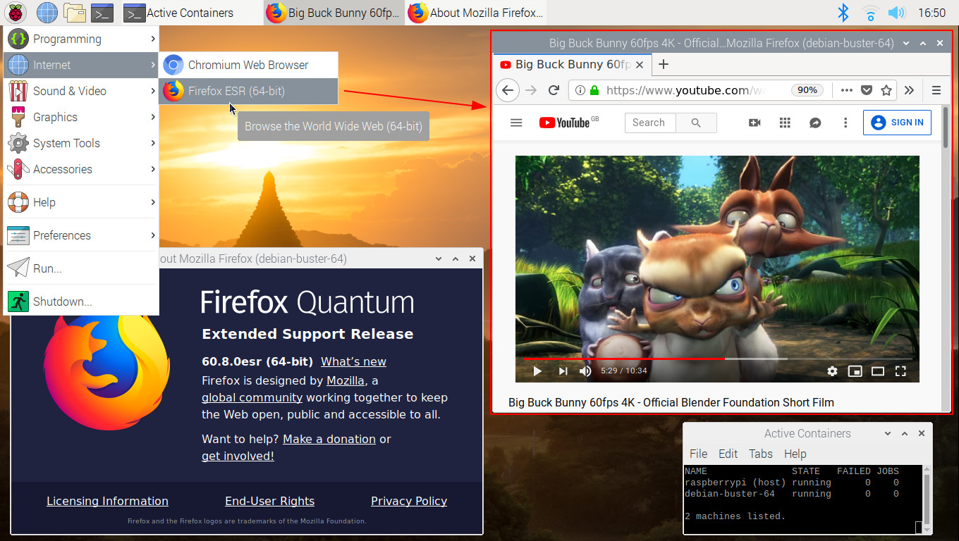Open the Bluetooth tray icon
Screen dimensions: 959x541
(x=843, y=13)
